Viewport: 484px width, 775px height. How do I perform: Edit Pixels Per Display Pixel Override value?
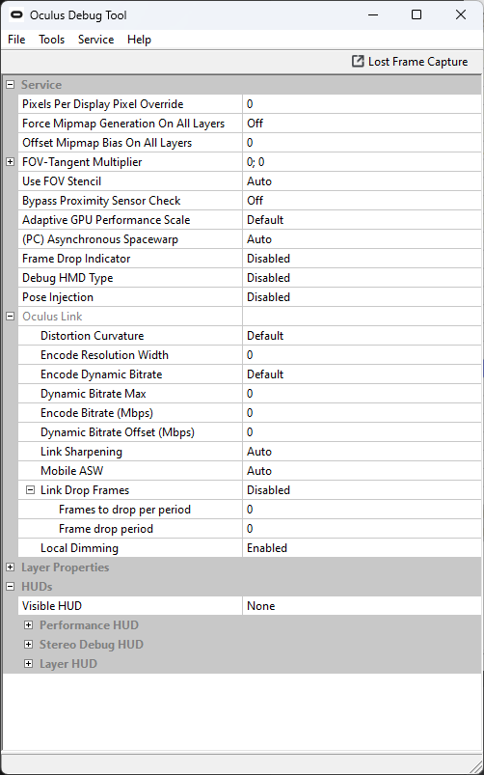[362, 104]
